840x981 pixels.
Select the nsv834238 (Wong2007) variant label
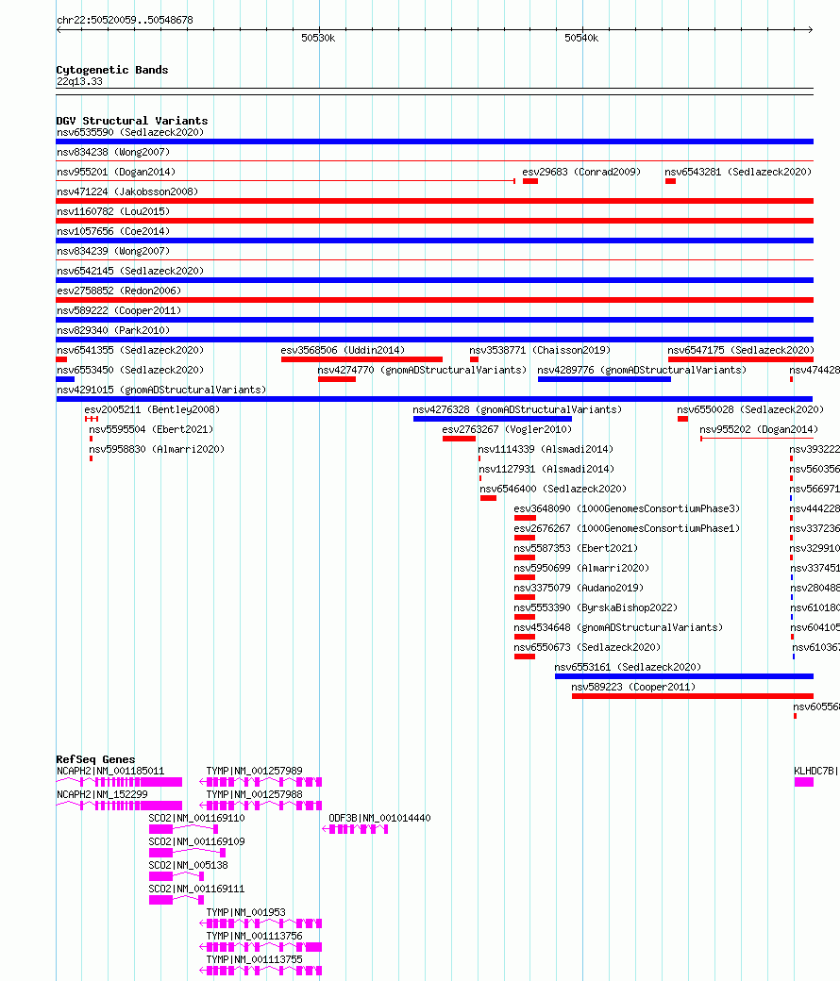[x=113, y=152]
